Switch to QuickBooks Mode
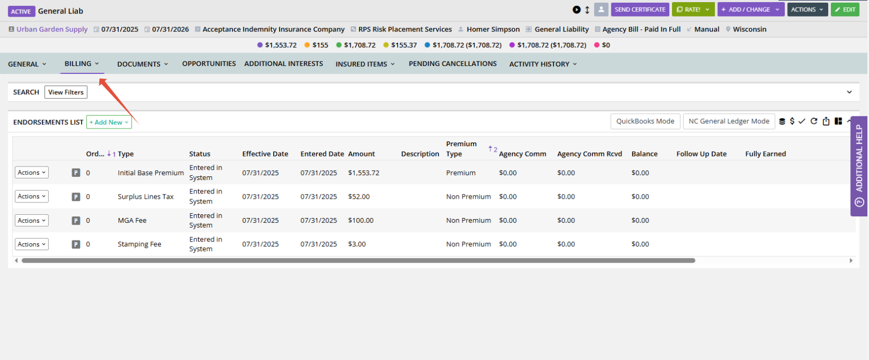The width and height of the screenshot is (869, 360). tap(645, 122)
